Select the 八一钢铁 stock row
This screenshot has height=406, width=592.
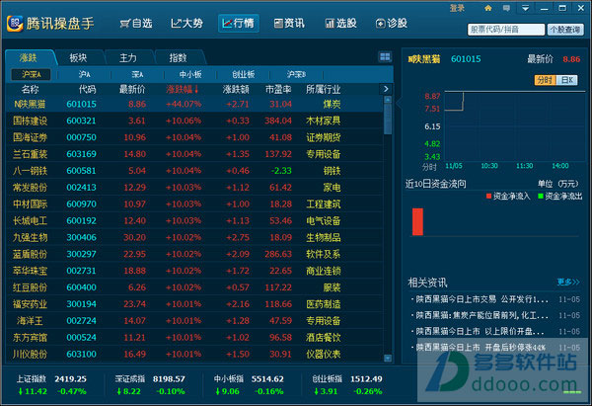click(194, 171)
